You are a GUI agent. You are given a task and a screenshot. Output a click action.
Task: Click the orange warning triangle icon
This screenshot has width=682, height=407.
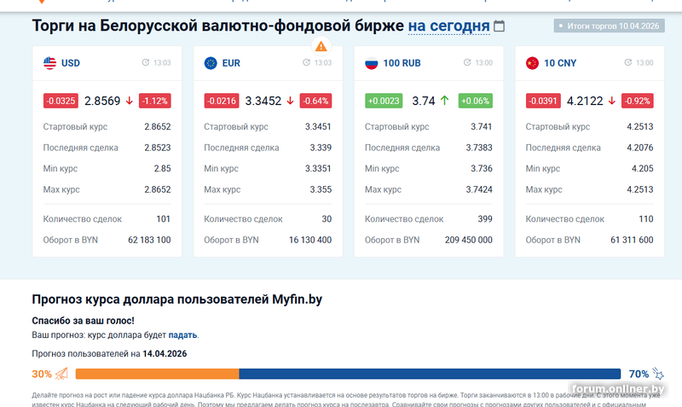321,46
